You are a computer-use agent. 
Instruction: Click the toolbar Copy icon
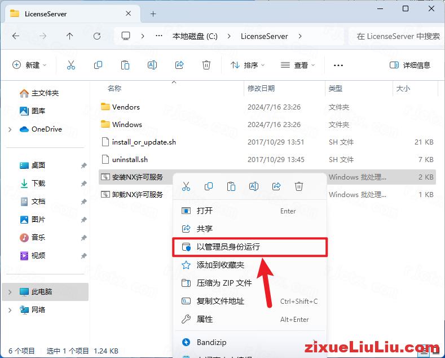coord(98,65)
